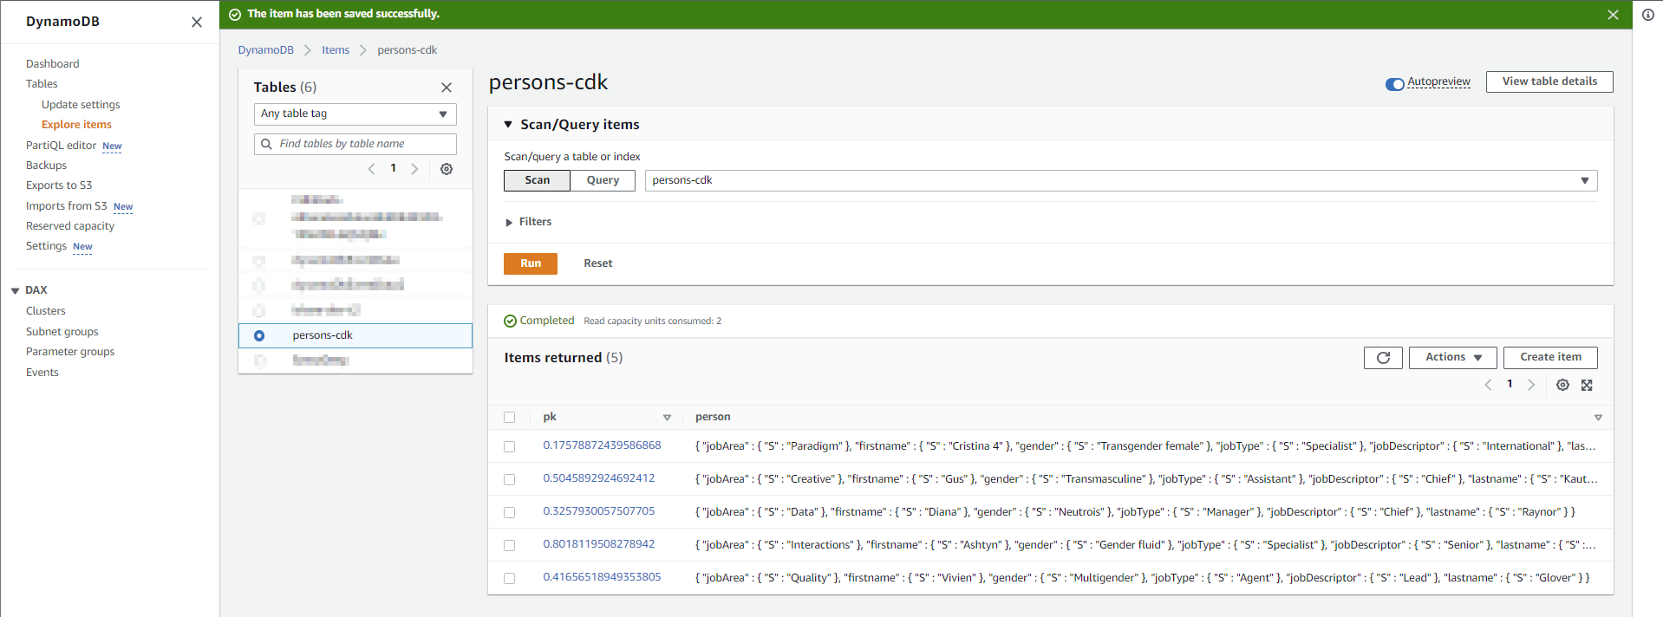Click the refresh items icon button

tap(1382, 358)
